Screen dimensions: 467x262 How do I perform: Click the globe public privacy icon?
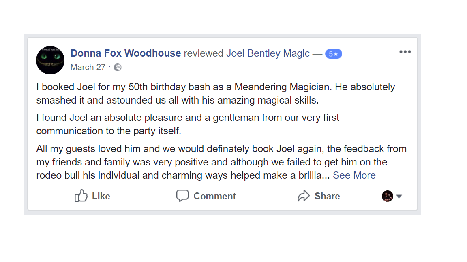pos(118,68)
